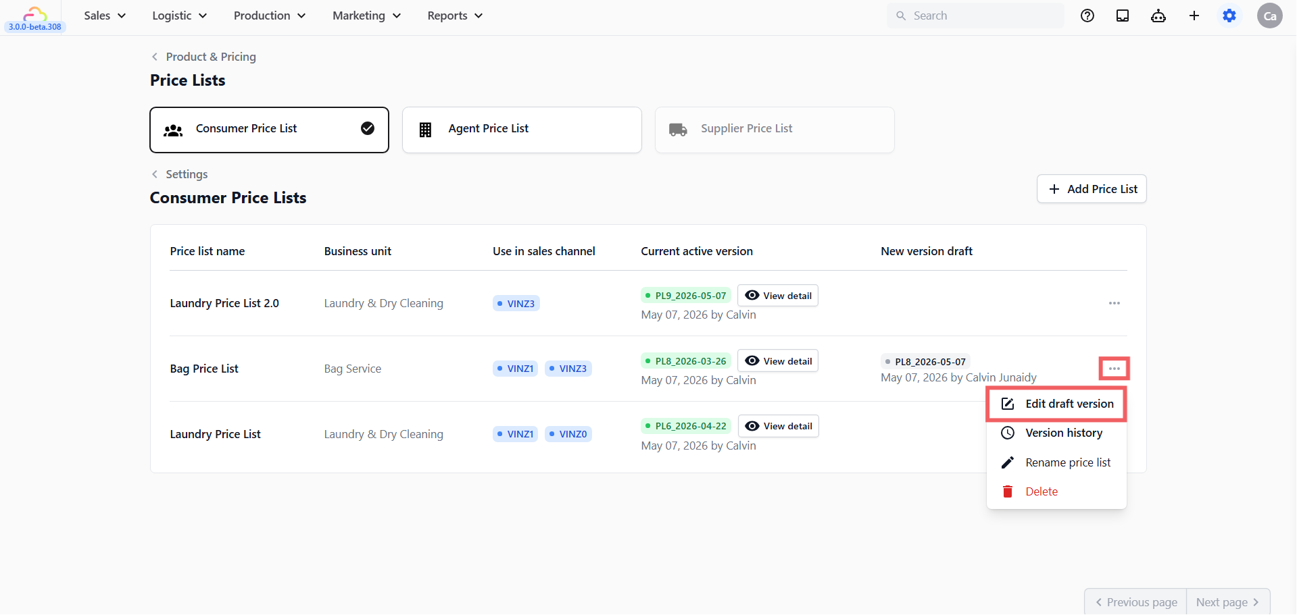
Task: Open settings gear icon
Action: point(1229,16)
